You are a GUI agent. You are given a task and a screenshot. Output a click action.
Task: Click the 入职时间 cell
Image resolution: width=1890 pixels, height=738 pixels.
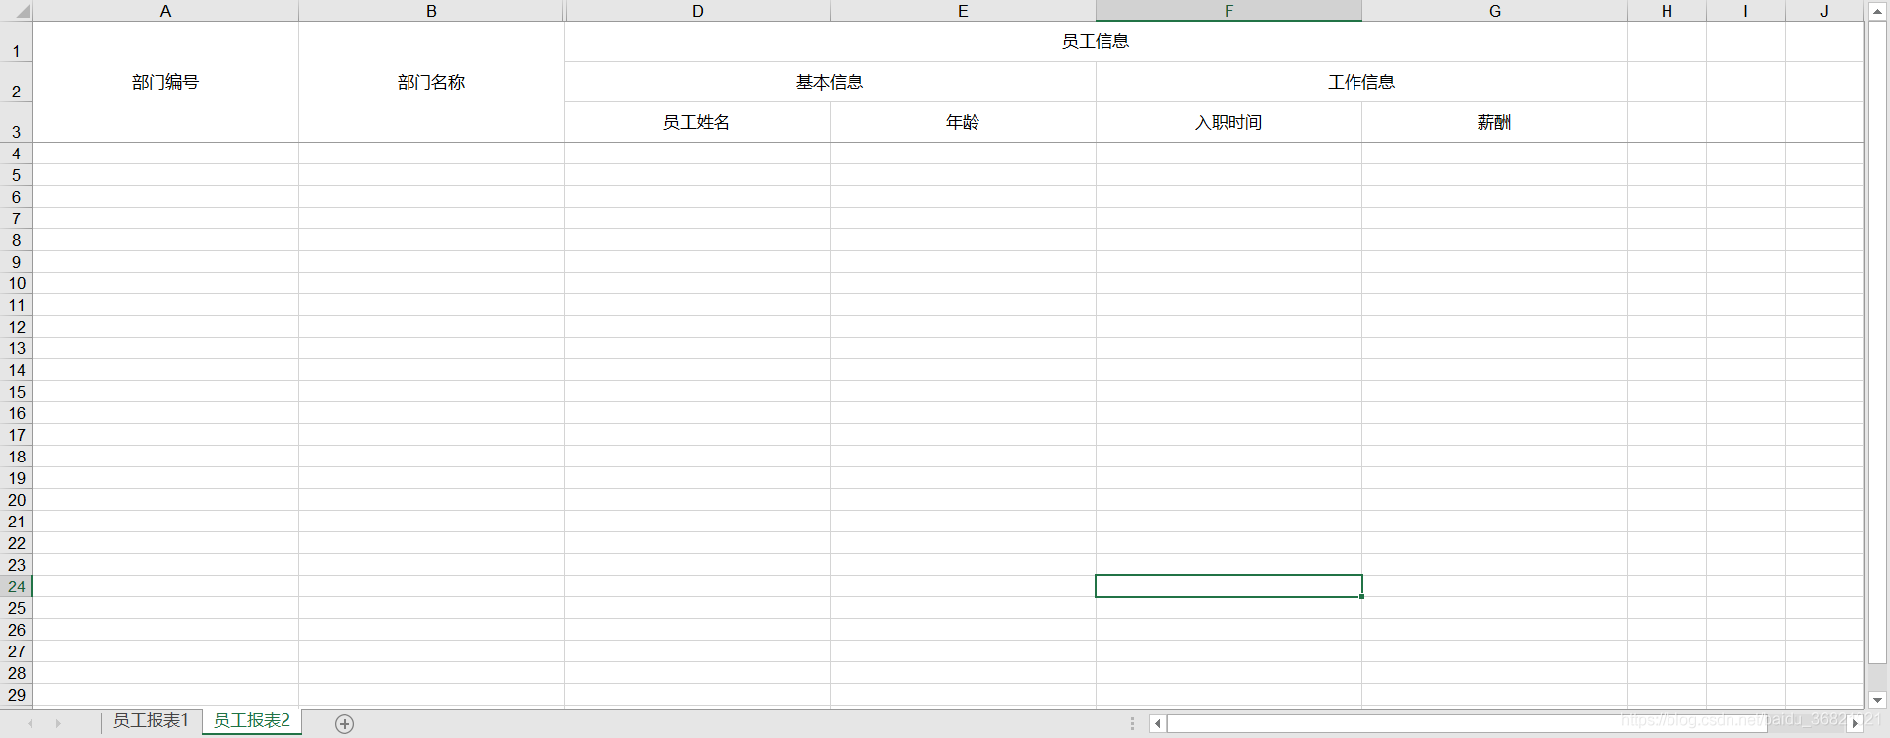point(1228,122)
